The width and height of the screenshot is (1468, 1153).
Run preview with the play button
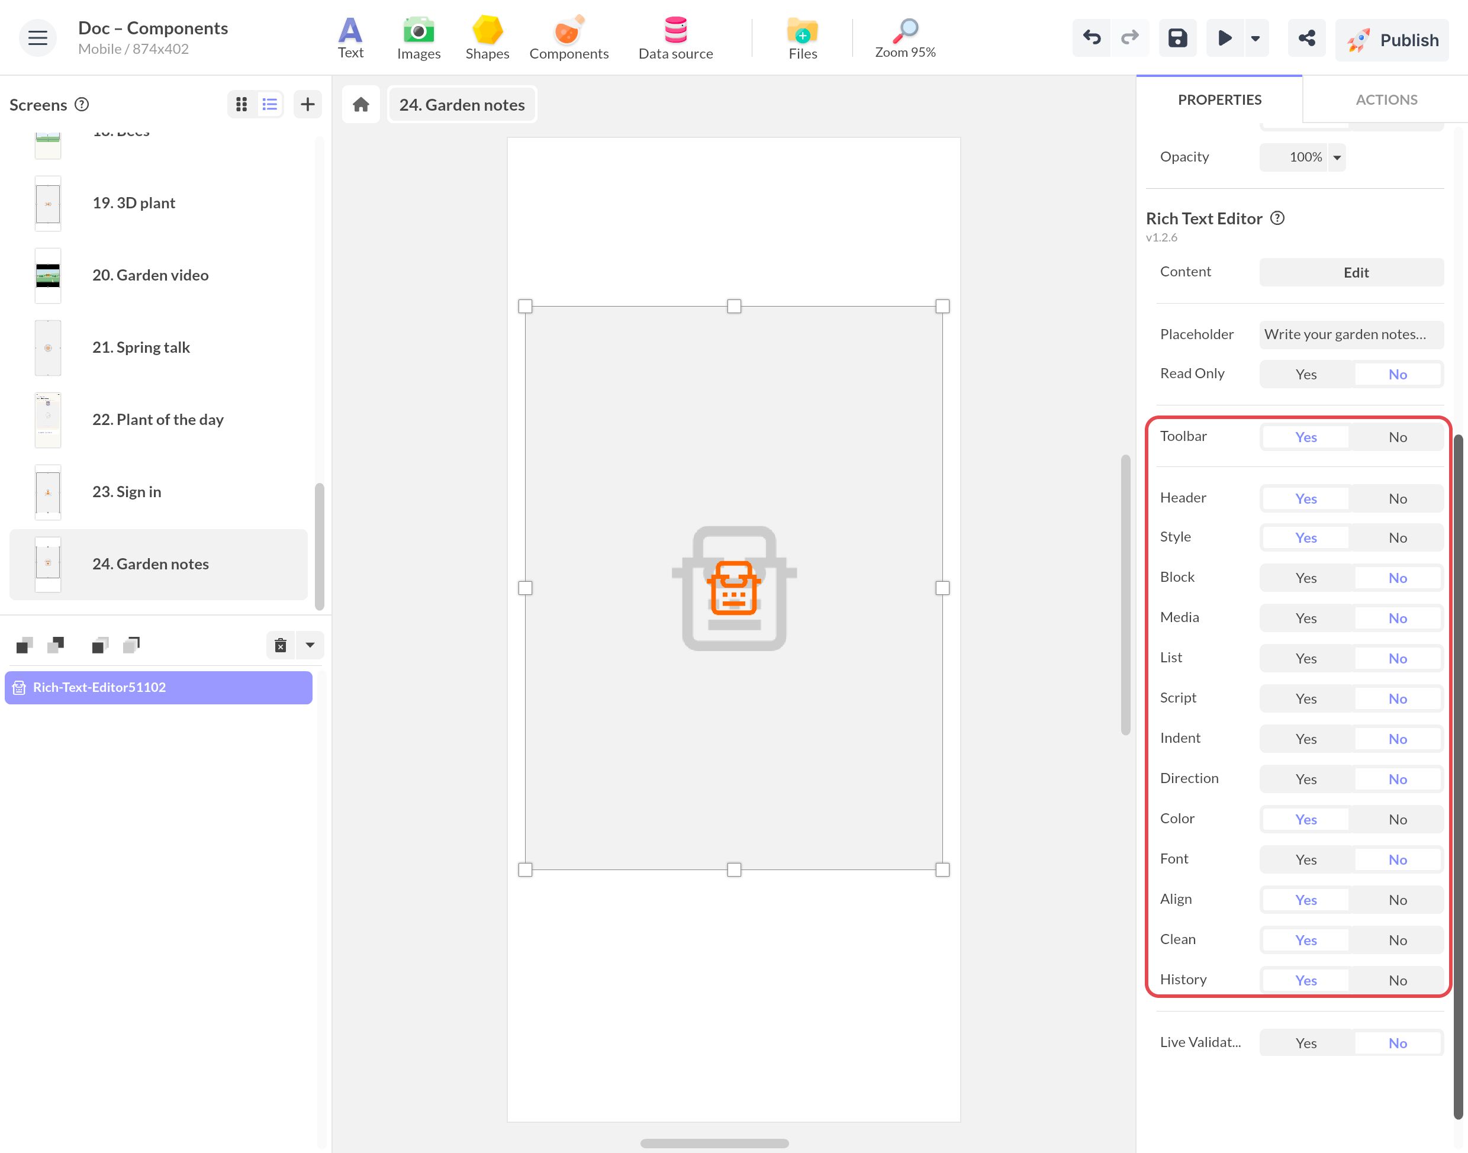click(x=1224, y=38)
